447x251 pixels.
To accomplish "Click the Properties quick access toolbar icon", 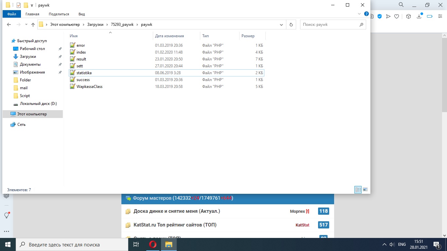I will point(19,5).
